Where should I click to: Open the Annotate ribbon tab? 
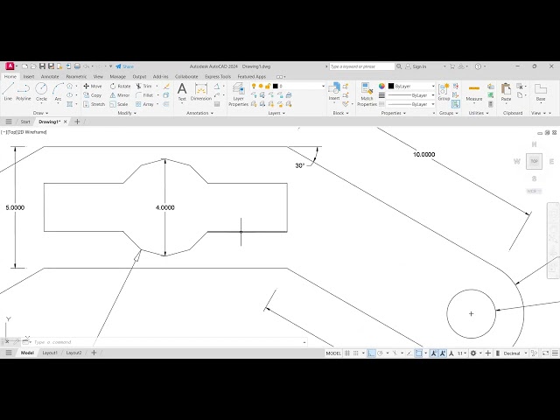pos(50,77)
